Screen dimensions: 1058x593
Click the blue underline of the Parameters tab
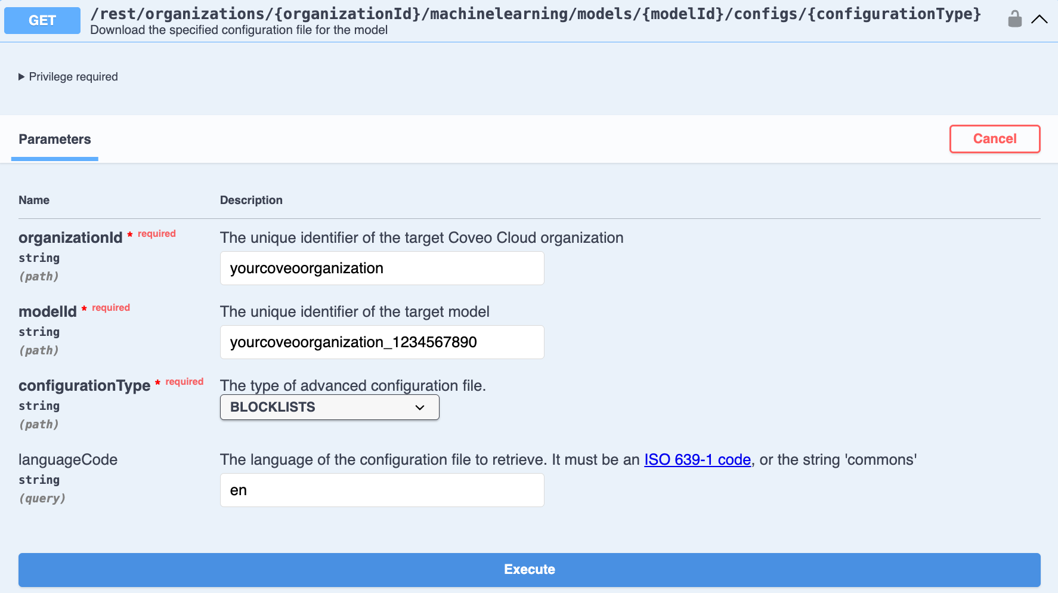54,158
